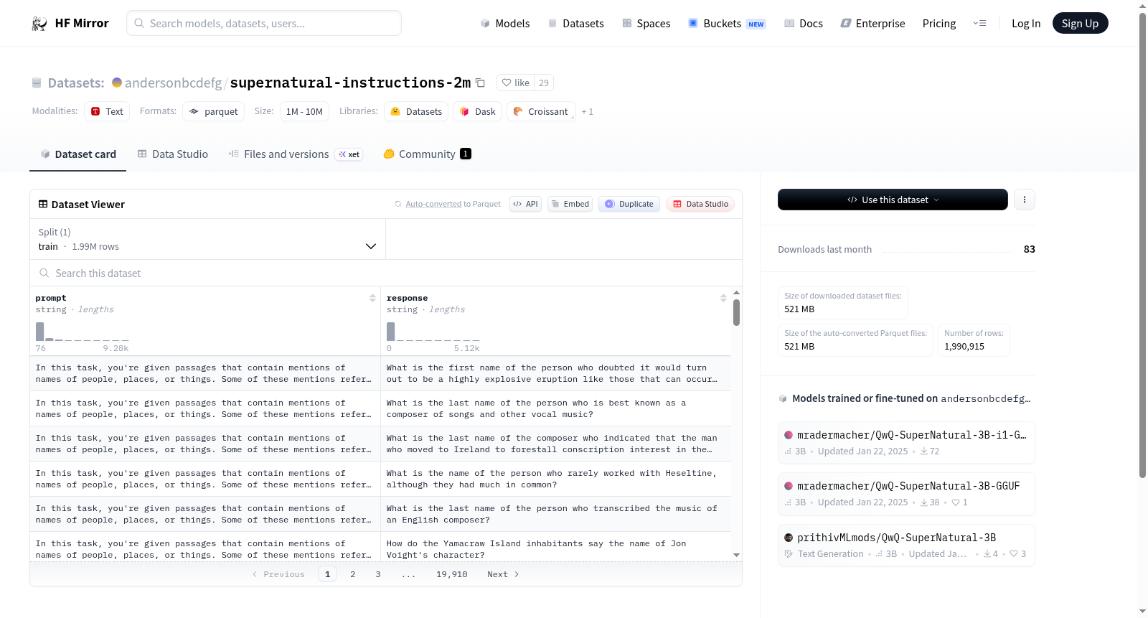Click the Embed button
1148x618 pixels.
pos(570,204)
